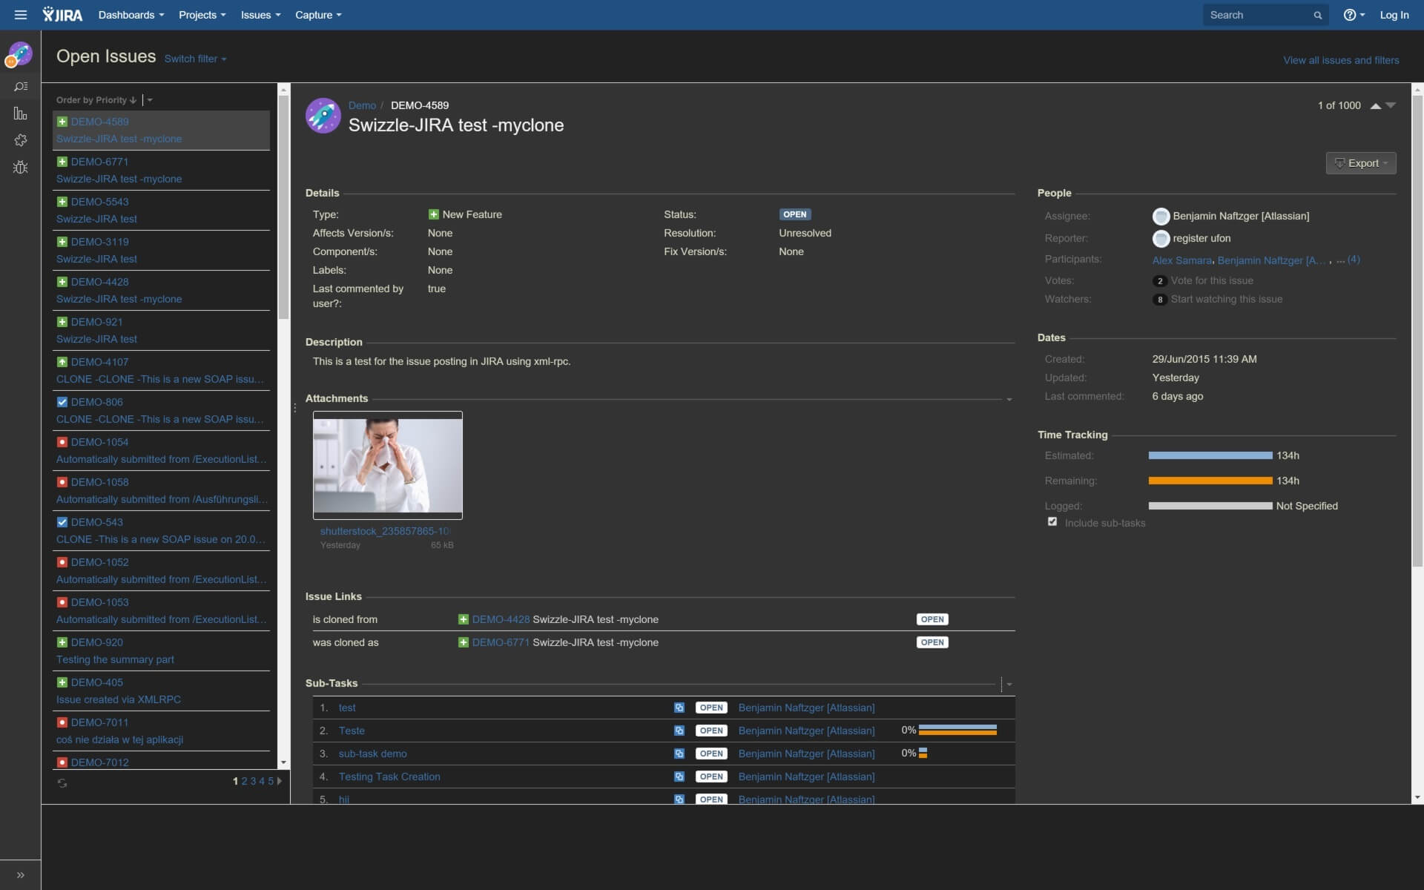Go to the previous issue with the up arrow
The height and width of the screenshot is (890, 1424).
(x=1376, y=106)
